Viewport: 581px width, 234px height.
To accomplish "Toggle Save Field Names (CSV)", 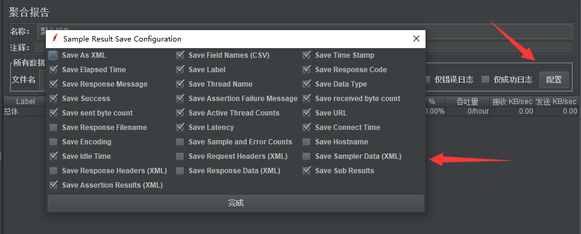I will tap(180, 55).
